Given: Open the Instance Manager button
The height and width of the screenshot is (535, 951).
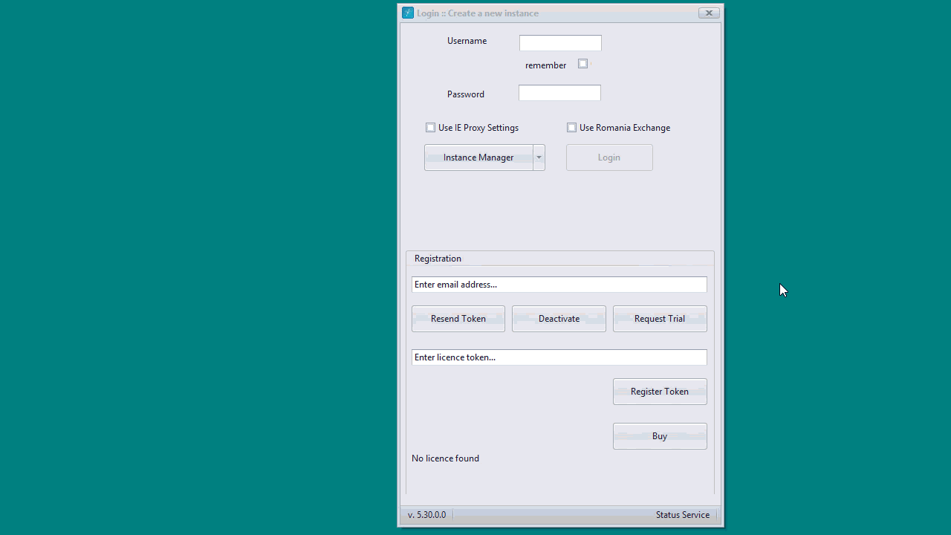Looking at the screenshot, I should [x=478, y=158].
